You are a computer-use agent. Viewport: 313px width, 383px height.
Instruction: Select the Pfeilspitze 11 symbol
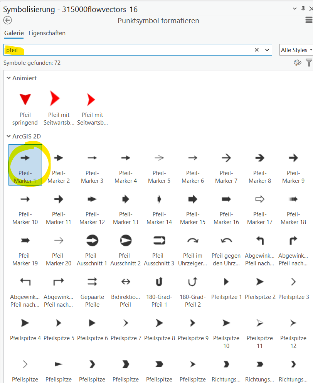260,330
